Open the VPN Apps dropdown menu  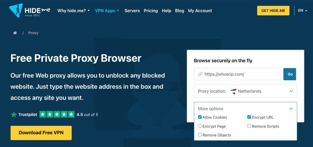(x=107, y=11)
